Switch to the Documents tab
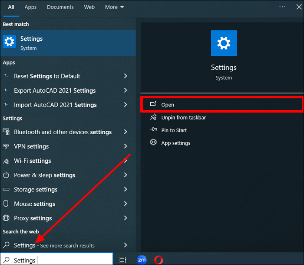 click(x=60, y=7)
